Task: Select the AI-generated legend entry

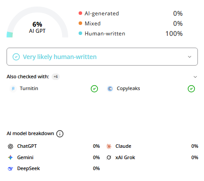Action: click(99, 14)
